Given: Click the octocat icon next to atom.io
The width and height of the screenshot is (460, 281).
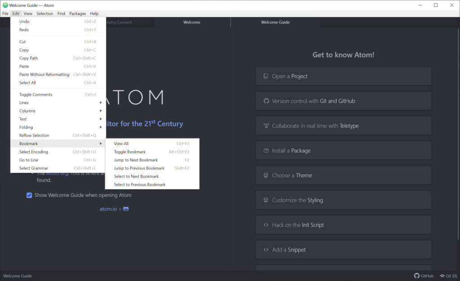Looking at the screenshot, I should [x=126, y=209].
